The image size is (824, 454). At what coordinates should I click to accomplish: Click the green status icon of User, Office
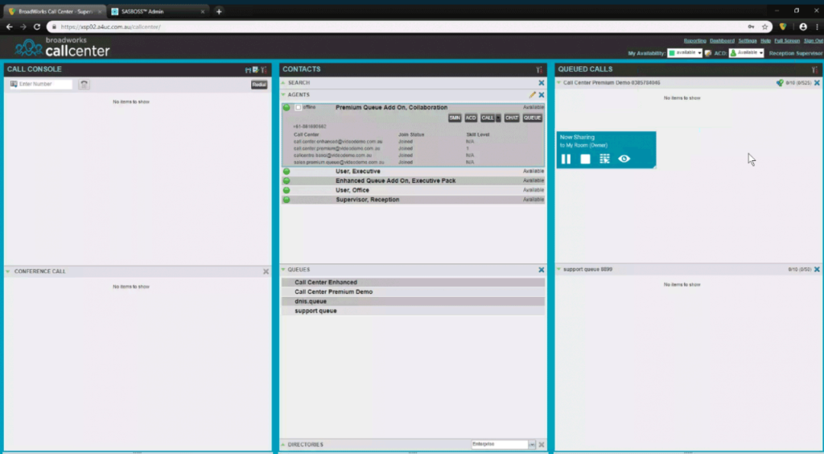[286, 190]
